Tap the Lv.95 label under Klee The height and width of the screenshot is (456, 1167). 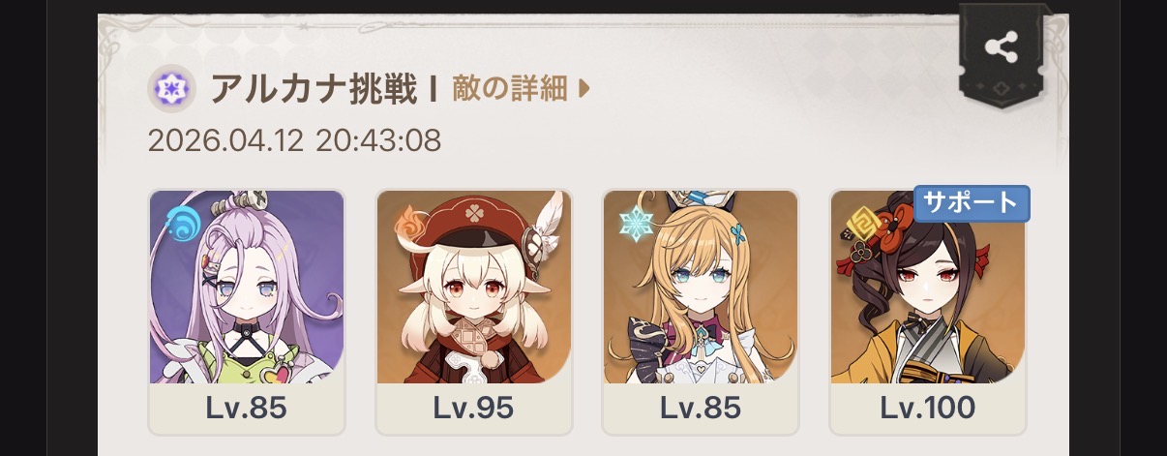473,408
